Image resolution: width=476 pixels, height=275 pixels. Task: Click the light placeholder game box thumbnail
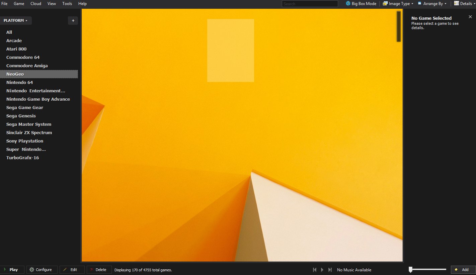pos(231,51)
